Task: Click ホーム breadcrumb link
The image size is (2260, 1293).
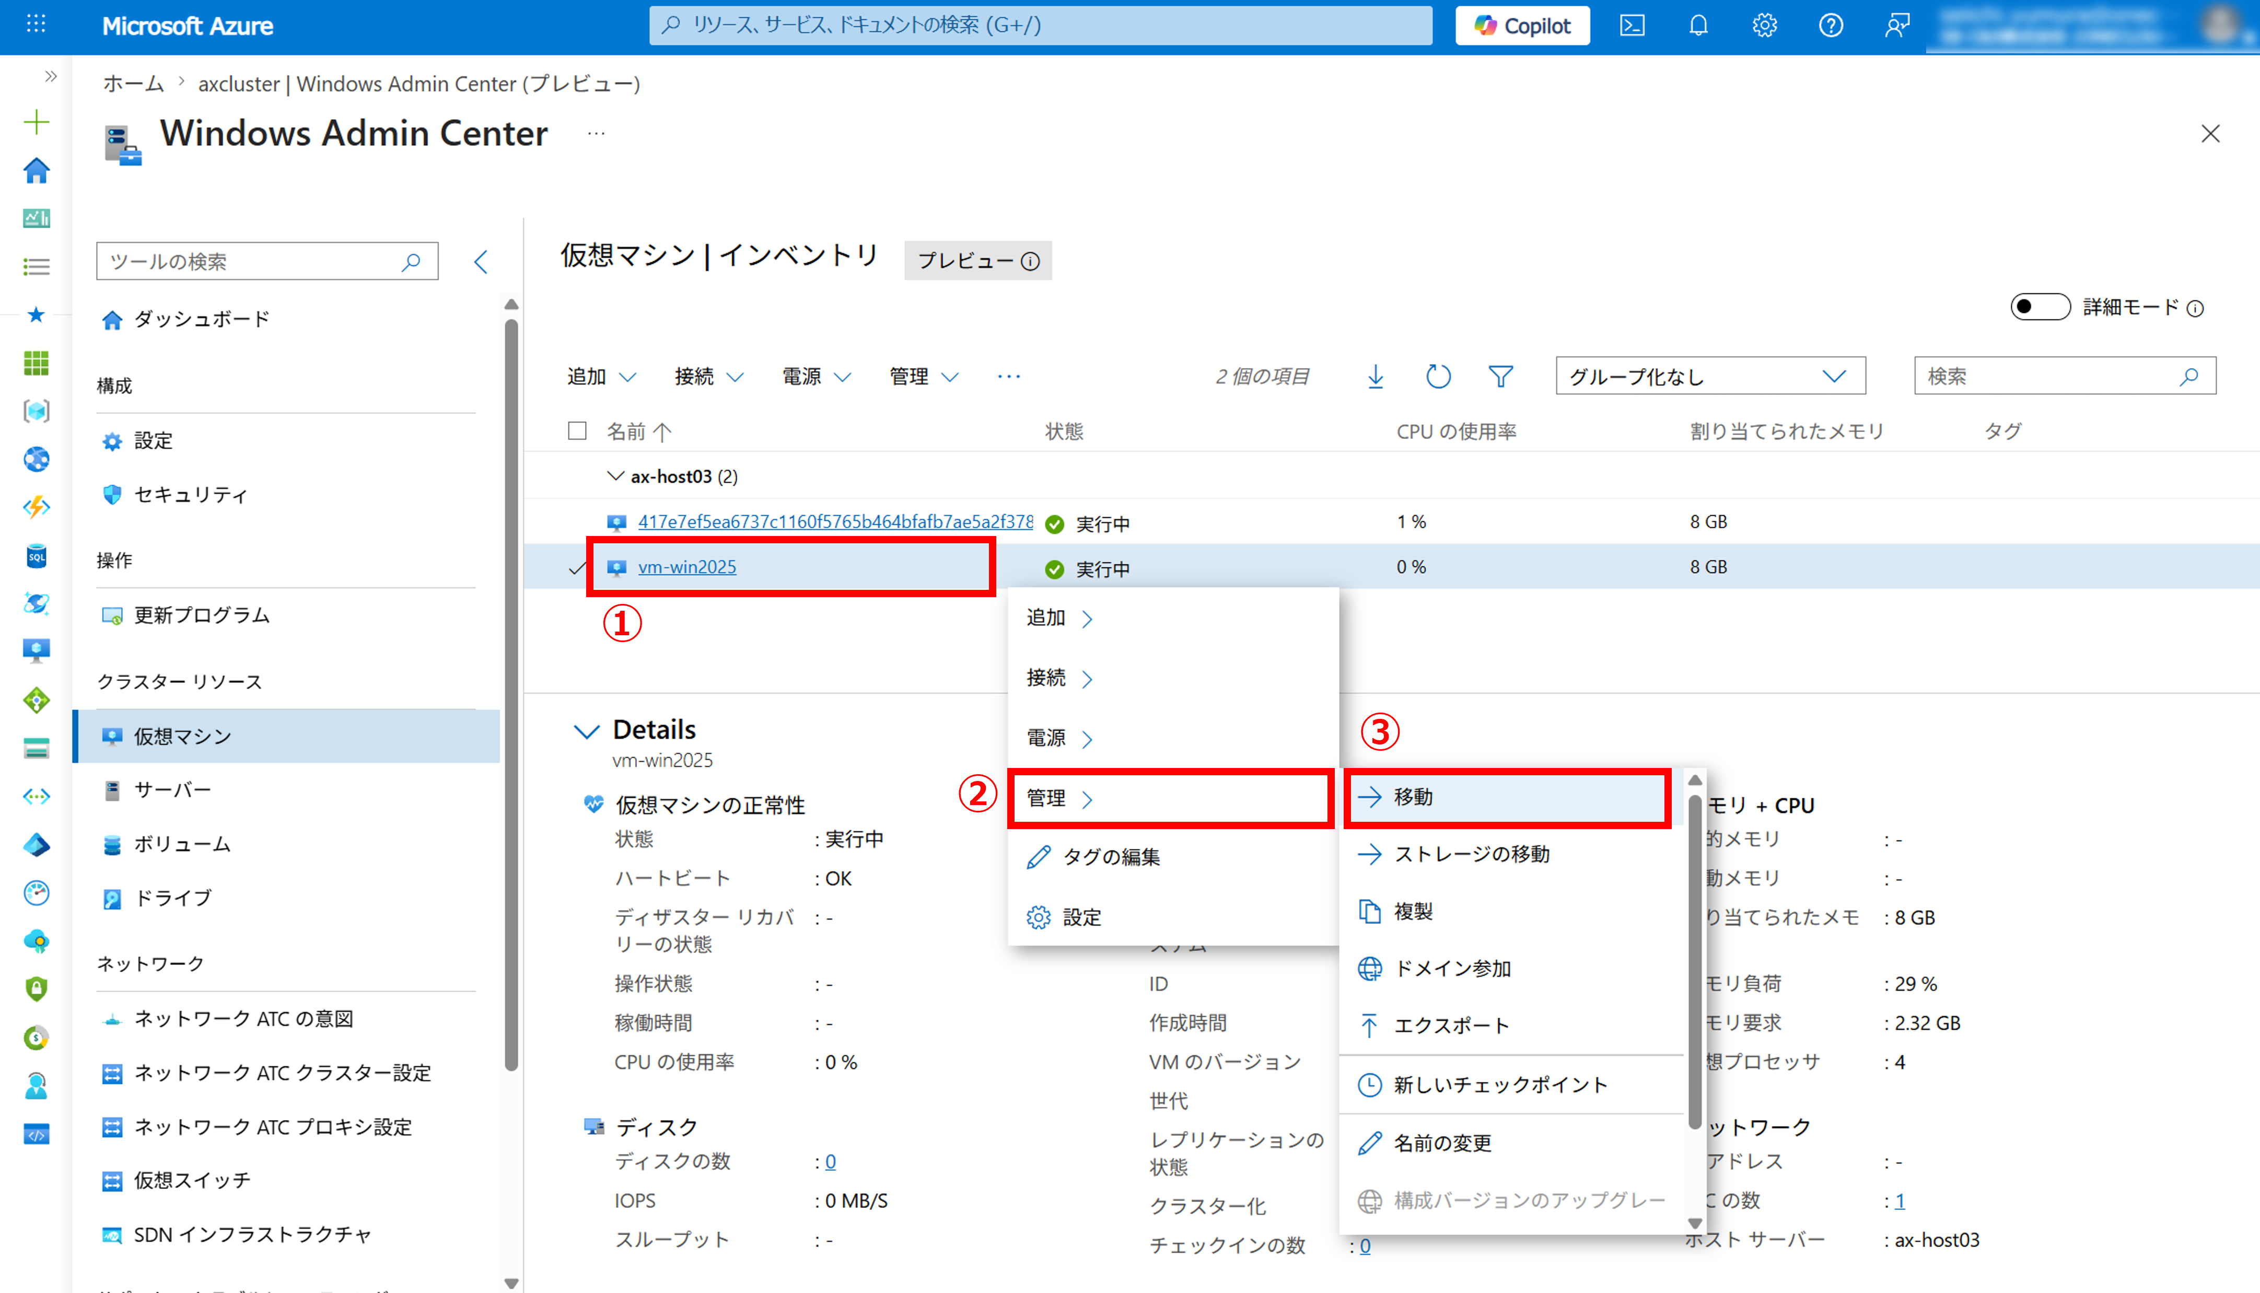Action: [x=133, y=84]
